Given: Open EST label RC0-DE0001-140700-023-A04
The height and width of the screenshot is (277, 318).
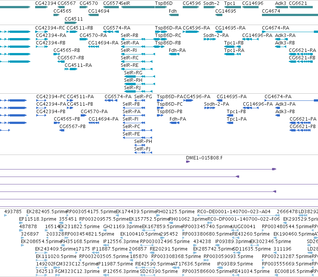Looking at the screenshot, I should click(x=234, y=212).
